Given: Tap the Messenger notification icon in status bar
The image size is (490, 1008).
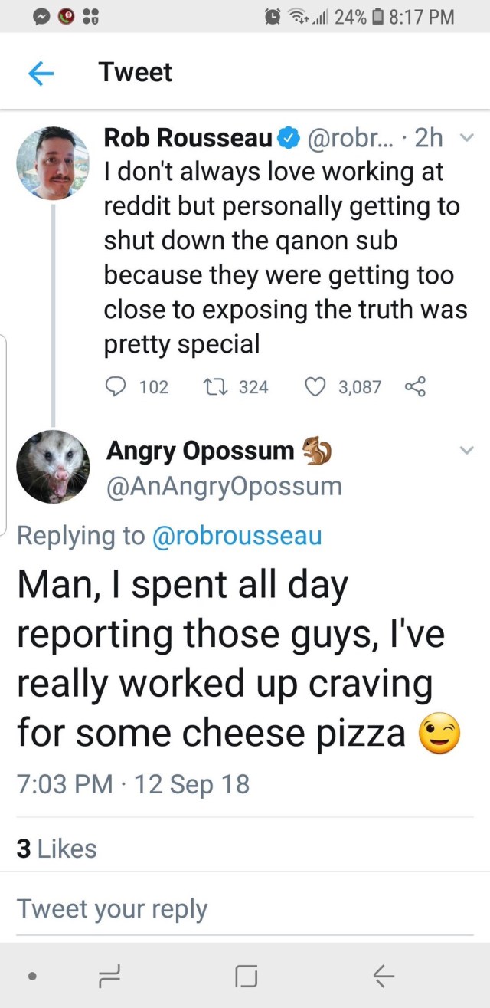Looking at the screenshot, I should (44, 16).
